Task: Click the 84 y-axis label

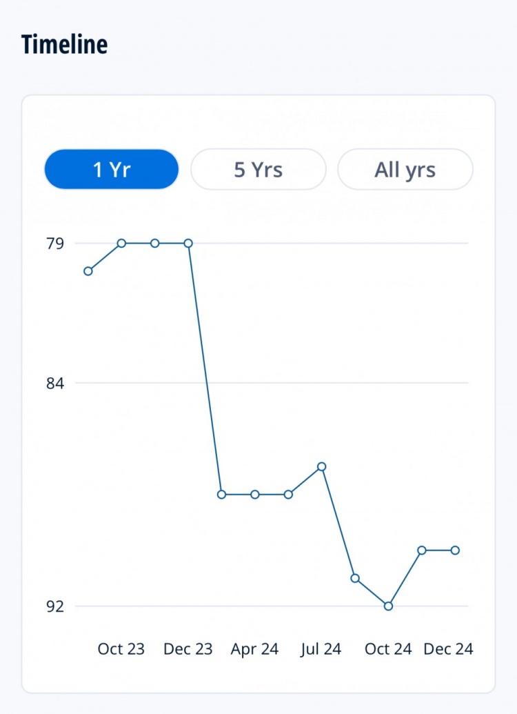Action: pos(55,383)
